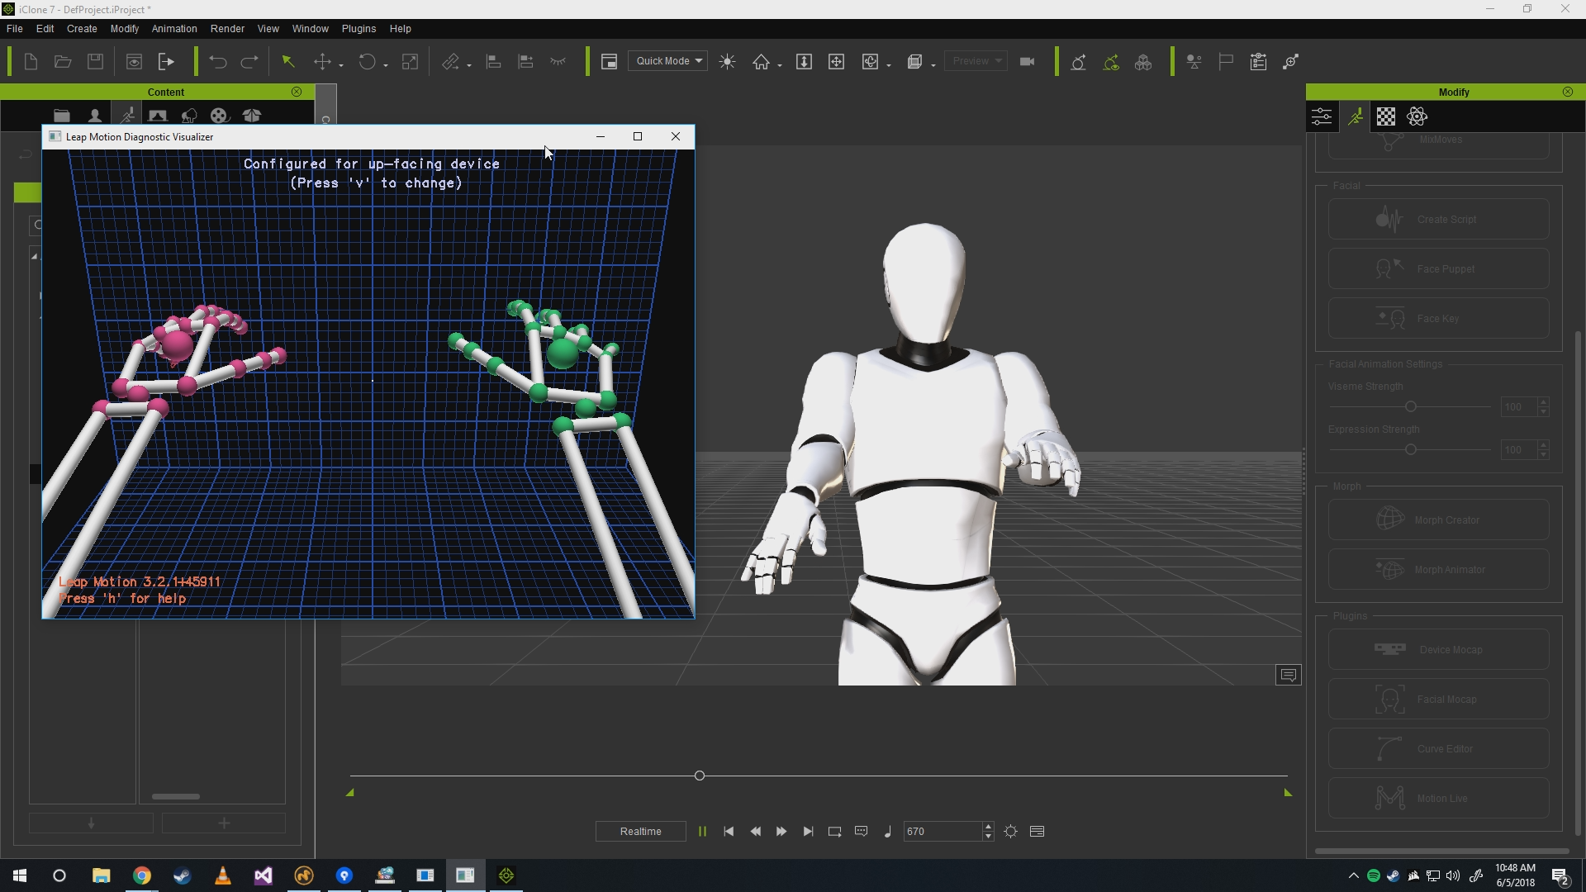Click the camera record icon in toolbar

[1028, 62]
